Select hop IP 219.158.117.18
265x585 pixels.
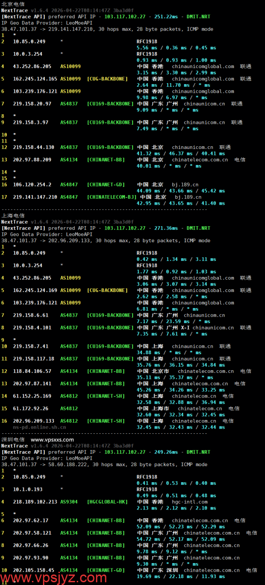point(34,359)
